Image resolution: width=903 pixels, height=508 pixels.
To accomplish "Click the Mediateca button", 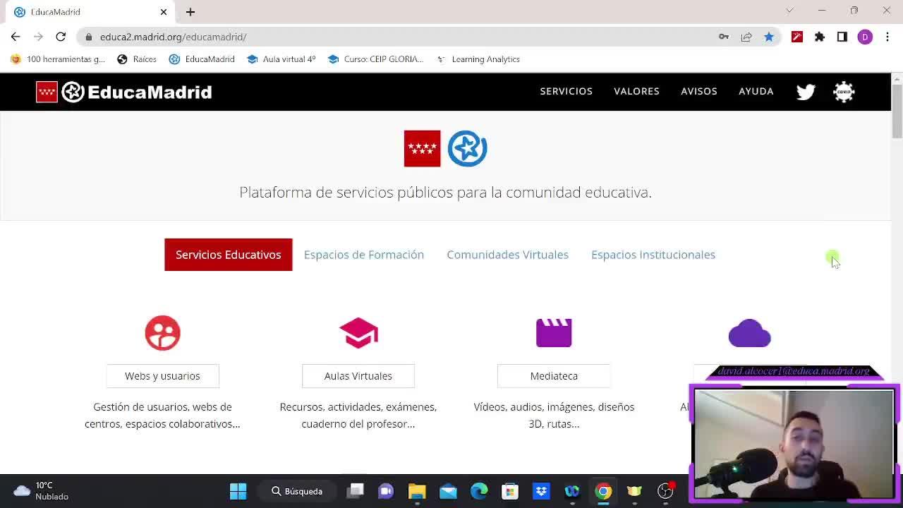I will tap(554, 376).
